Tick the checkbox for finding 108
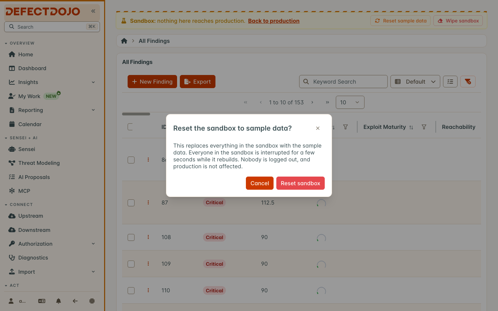This screenshot has width=498, height=311. tap(131, 237)
